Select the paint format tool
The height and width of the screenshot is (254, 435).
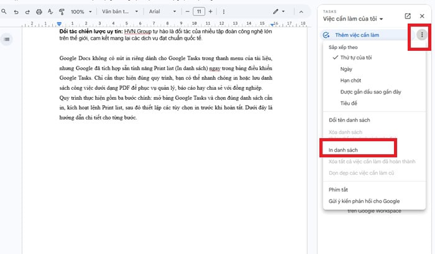click(62, 12)
